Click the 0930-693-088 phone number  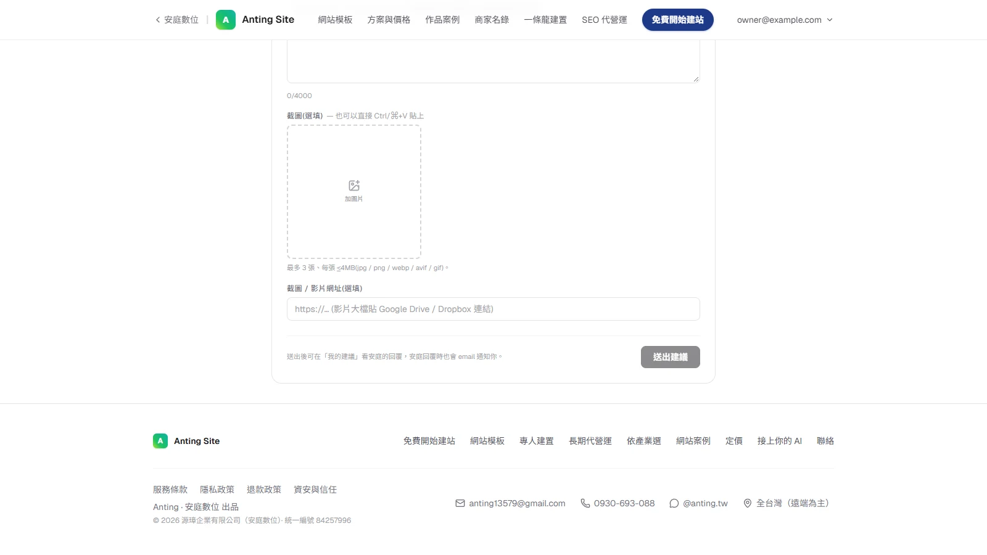coord(624,503)
